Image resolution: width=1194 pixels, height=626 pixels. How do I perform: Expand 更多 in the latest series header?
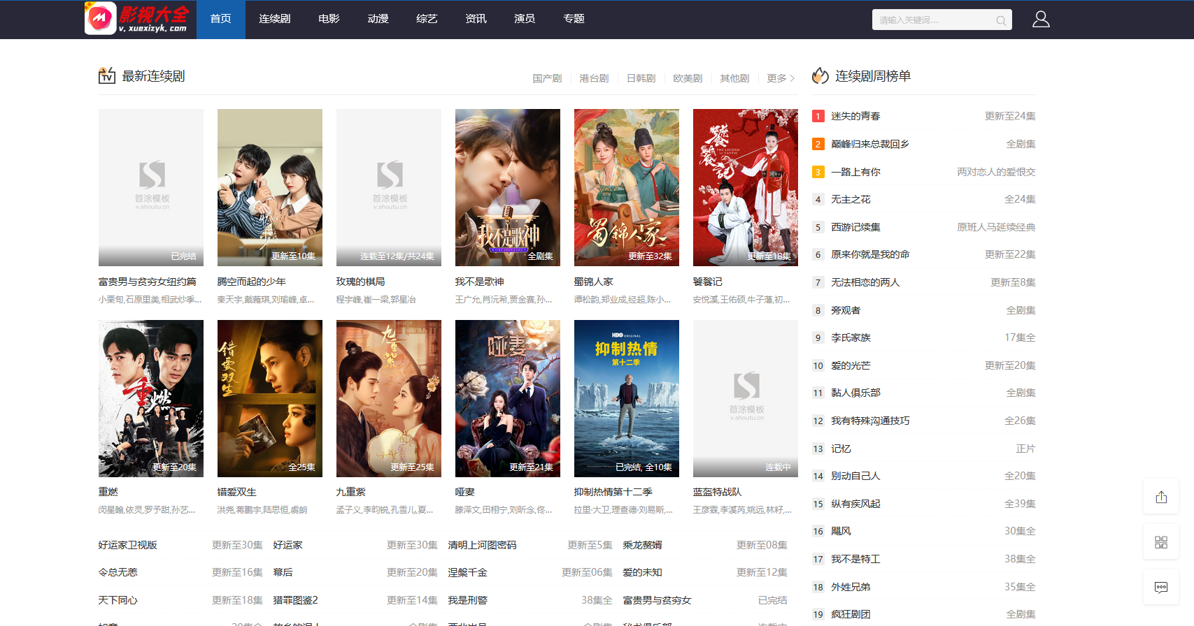tap(781, 78)
